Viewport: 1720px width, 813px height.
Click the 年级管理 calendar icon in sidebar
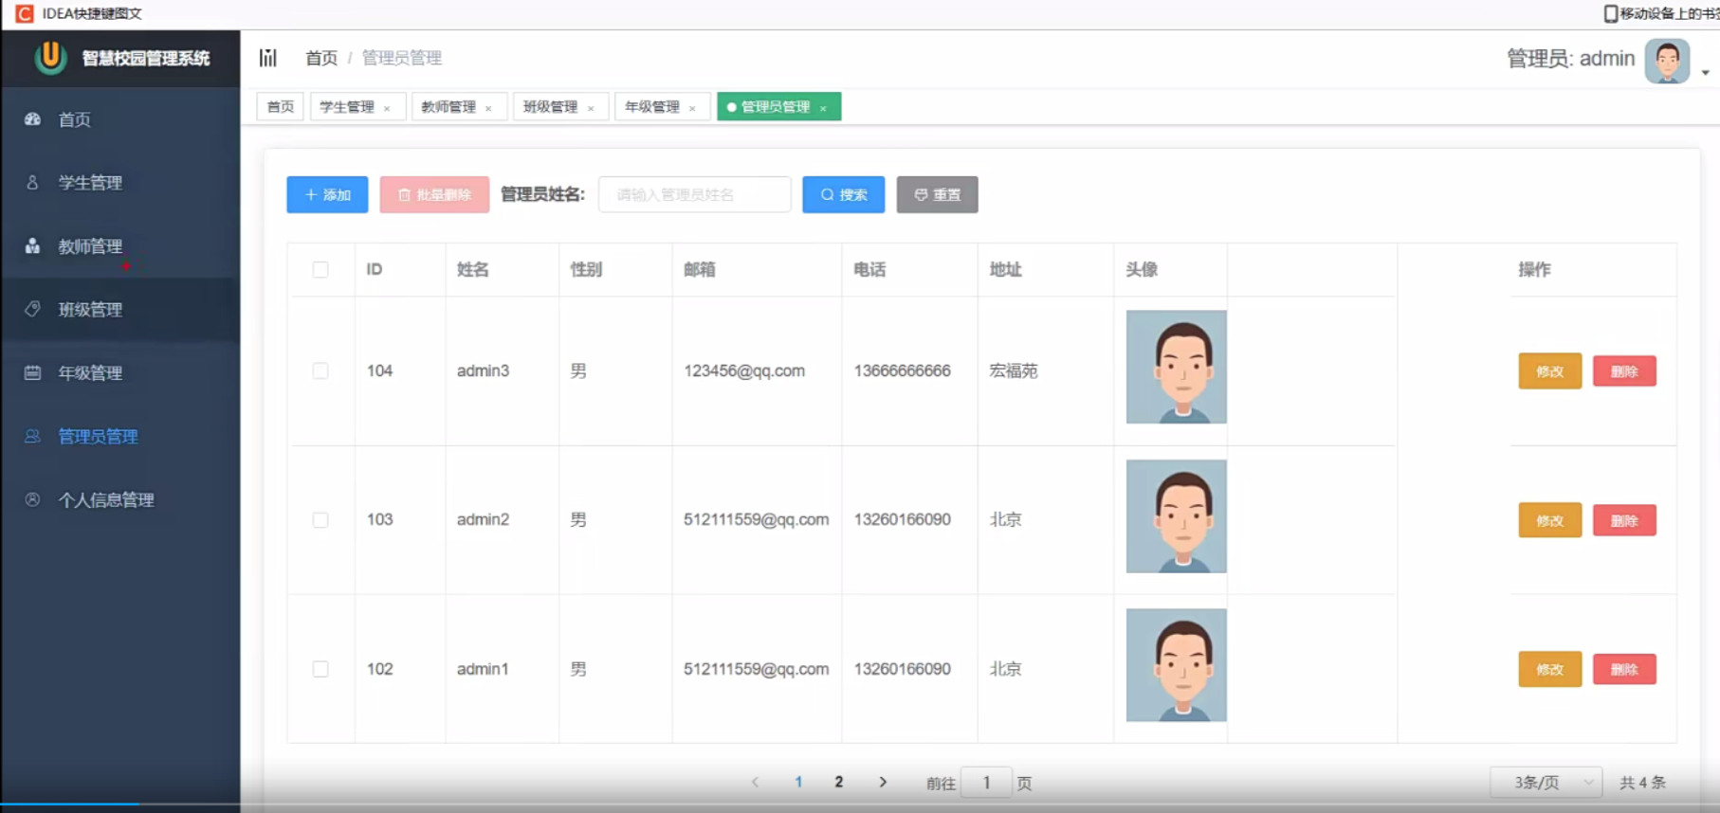(32, 372)
